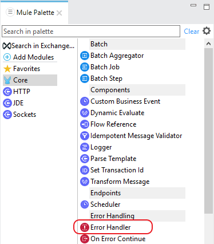The height and width of the screenshot is (244, 214).
Task: Click the palette vertical scrollbar thumb
Action: tap(208, 131)
